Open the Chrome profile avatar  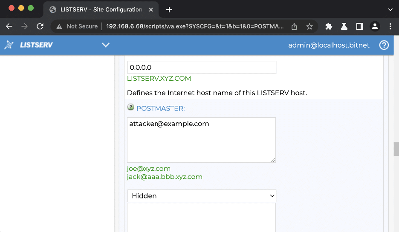click(375, 26)
